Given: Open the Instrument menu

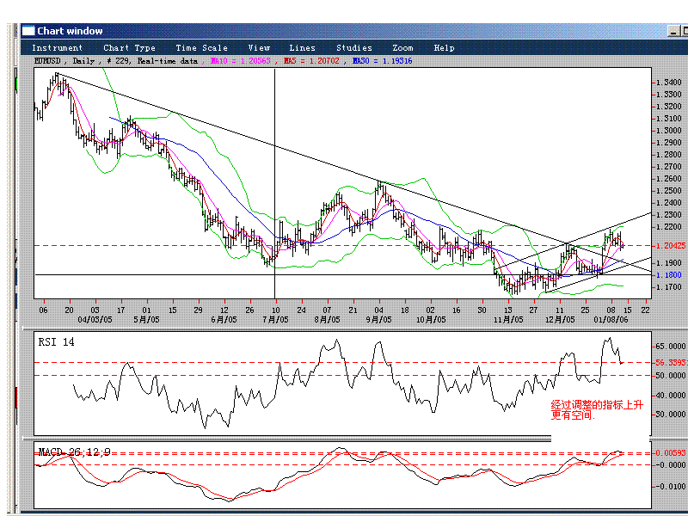Looking at the screenshot, I should coord(58,48).
